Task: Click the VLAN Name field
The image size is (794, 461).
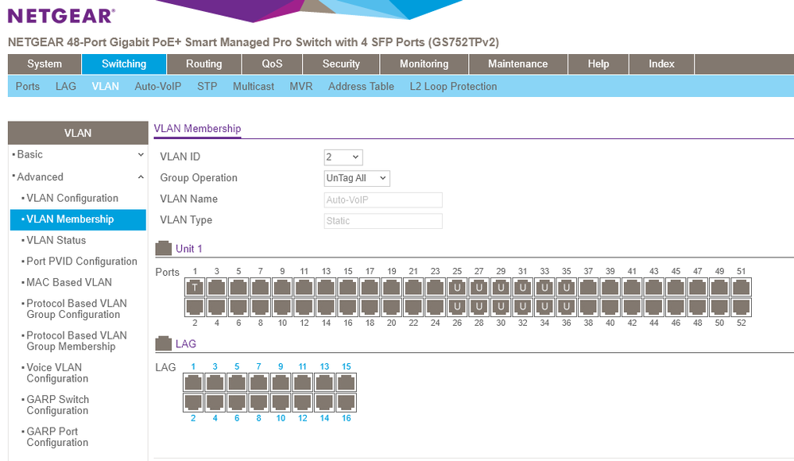Action: click(383, 200)
